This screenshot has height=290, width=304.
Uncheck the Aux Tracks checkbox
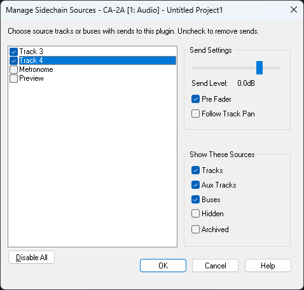(x=195, y=185)
